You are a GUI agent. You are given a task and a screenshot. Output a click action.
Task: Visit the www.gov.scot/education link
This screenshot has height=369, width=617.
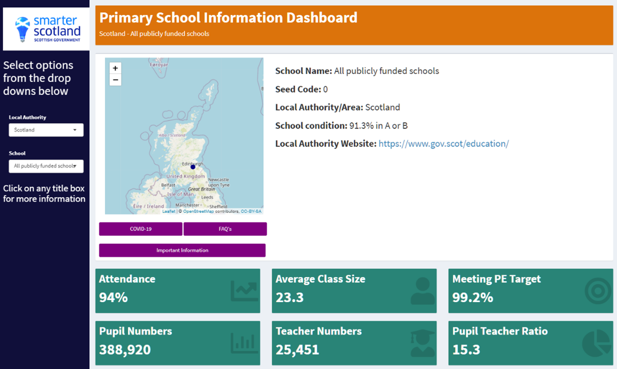[x=443, y=144]
